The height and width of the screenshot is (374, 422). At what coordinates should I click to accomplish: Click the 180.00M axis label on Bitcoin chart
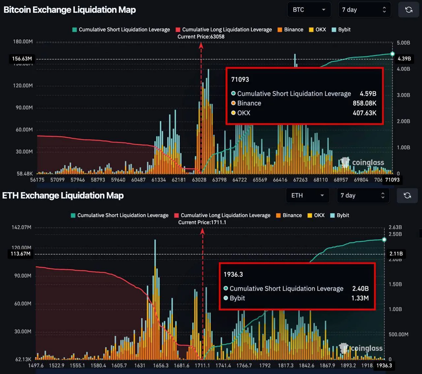(x=23, y=42)
